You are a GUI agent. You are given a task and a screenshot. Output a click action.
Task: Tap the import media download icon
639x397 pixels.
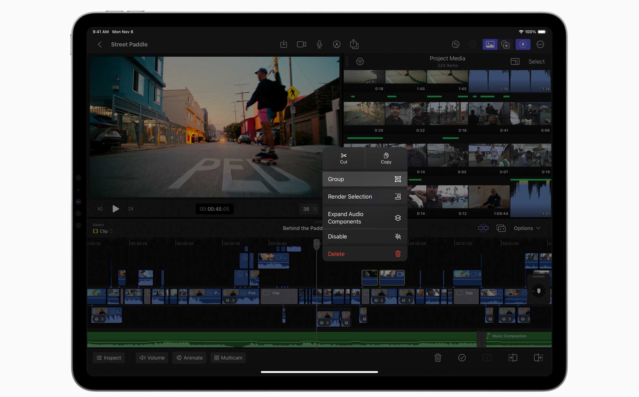pyautogui.click(x=284, y=44)
